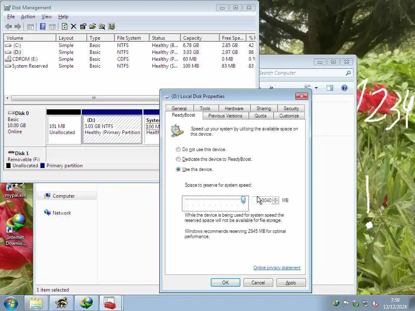Click the Explorer window help icon
This screenshot has height=311, width=415.
(344, 88)
